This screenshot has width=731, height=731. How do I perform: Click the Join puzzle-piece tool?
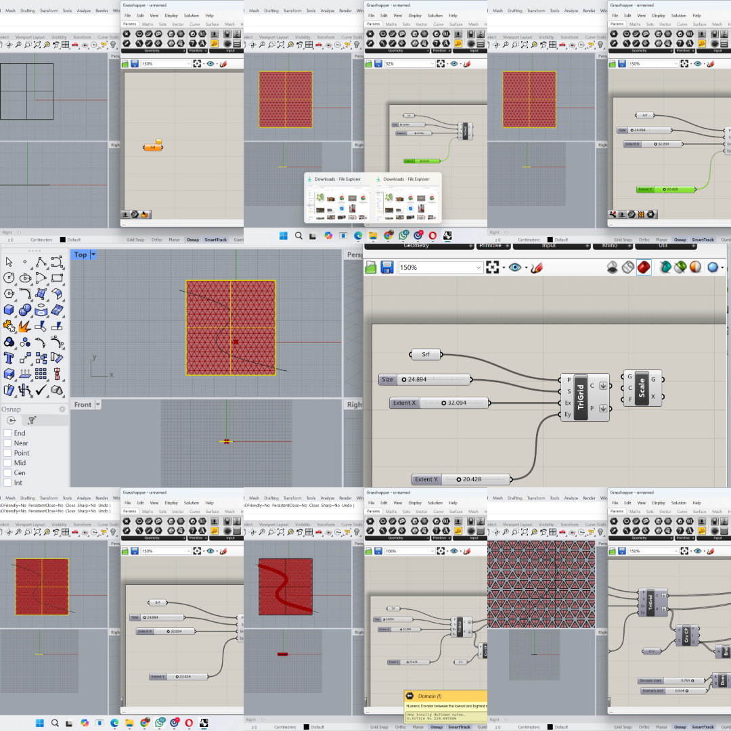click(x=9, y=326)
